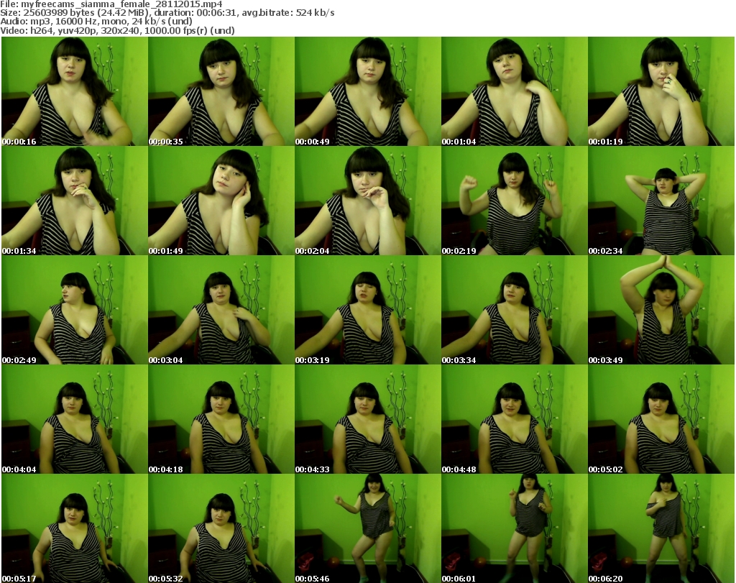Select the thumbnail at timestamp 00:04:04

(x=75, y=419)
